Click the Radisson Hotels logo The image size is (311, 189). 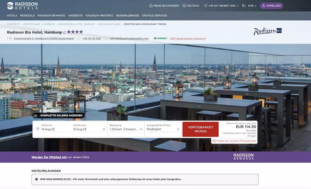tap(22, 6)
